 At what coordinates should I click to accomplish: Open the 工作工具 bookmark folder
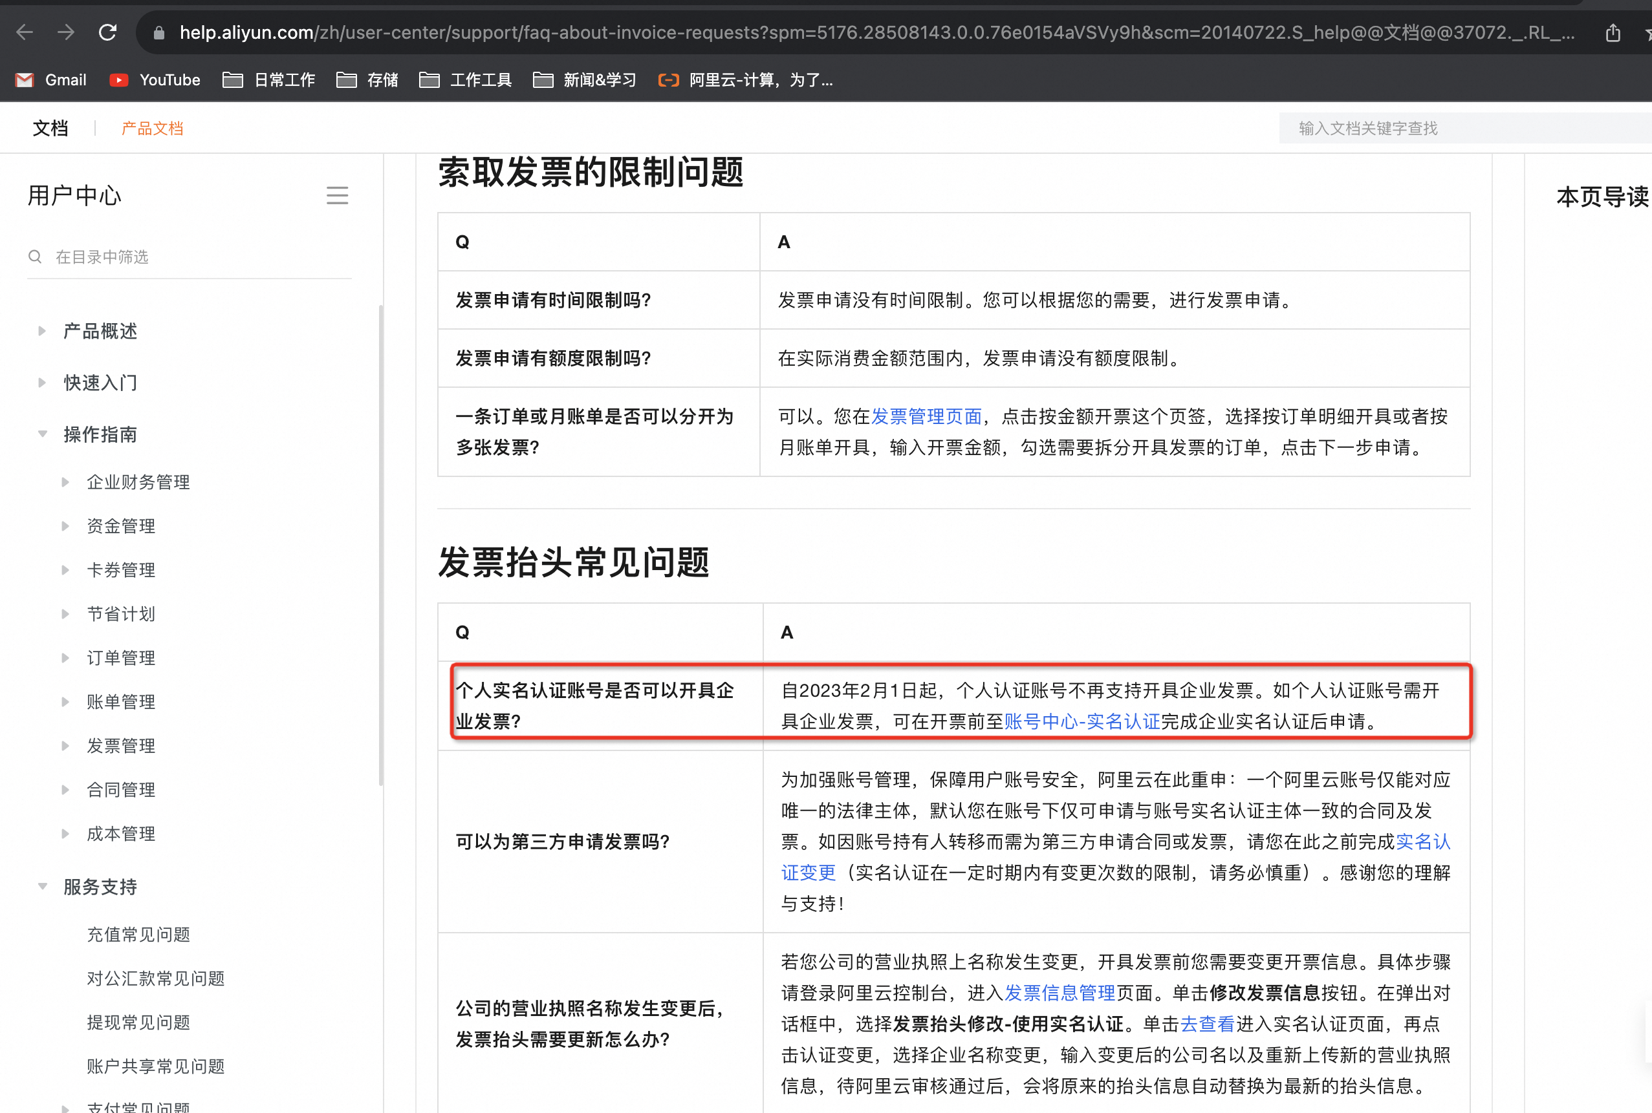[465, 79]
